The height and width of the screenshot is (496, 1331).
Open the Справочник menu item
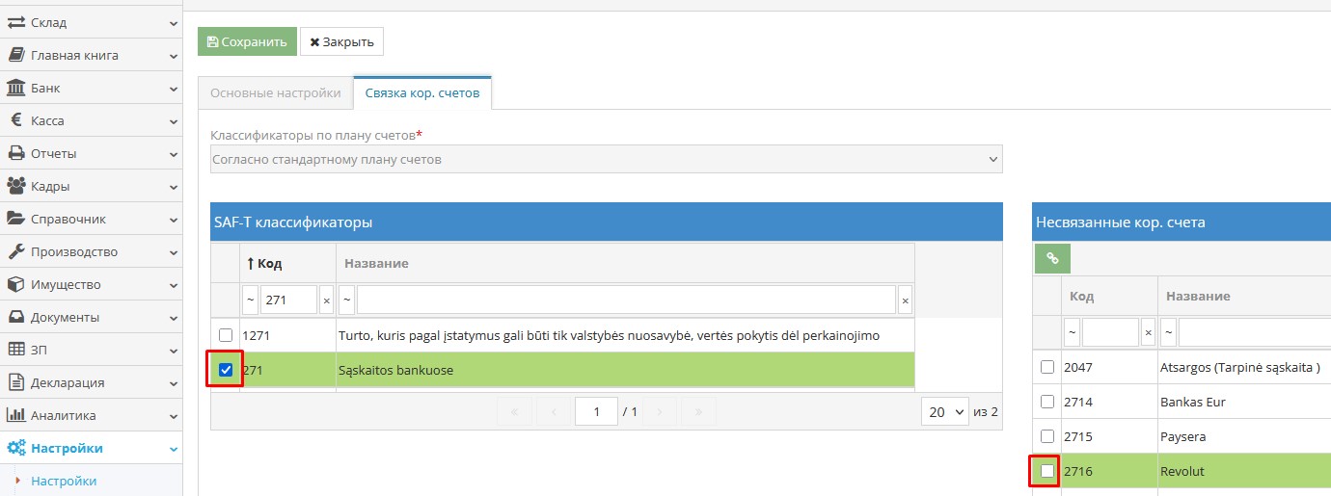pos(91,220)
